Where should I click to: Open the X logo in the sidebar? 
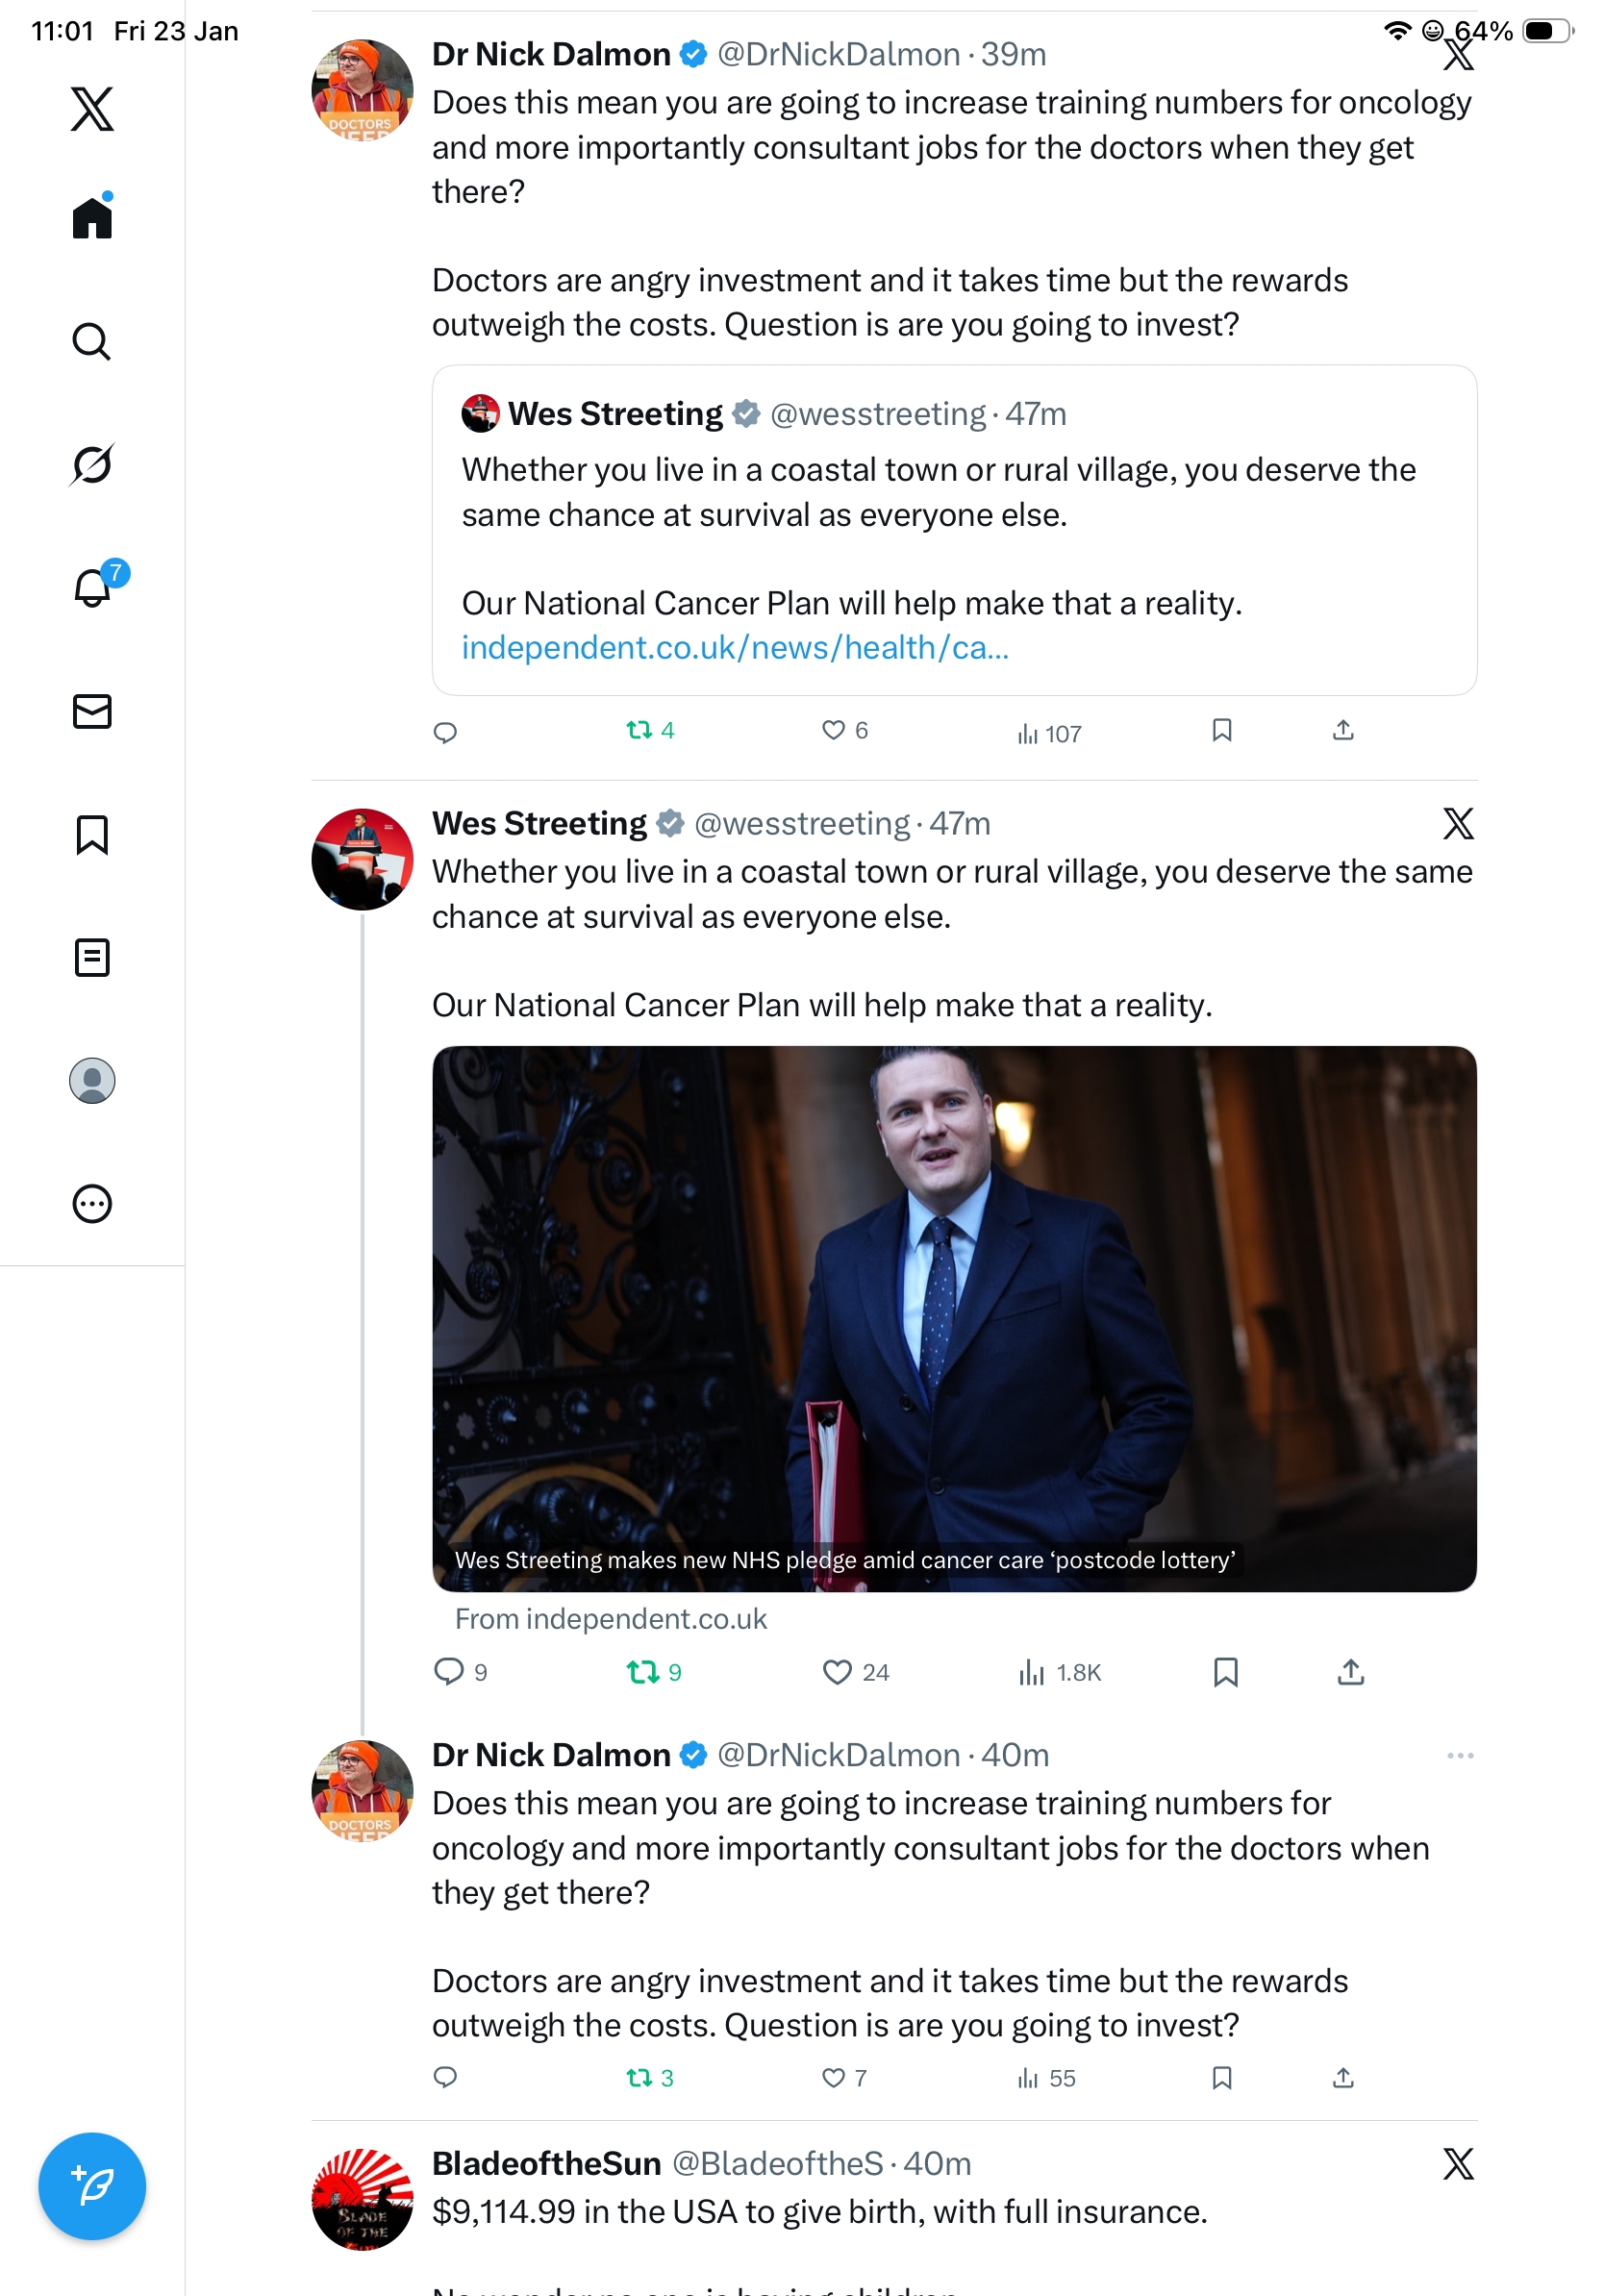[92, 108]
